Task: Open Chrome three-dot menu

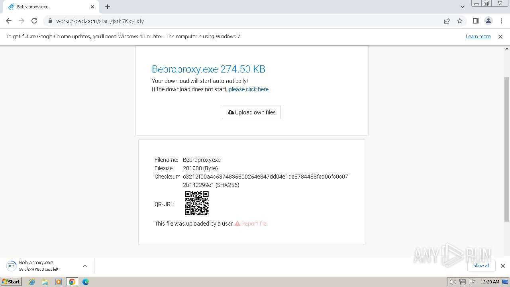Action: (501, 21)
